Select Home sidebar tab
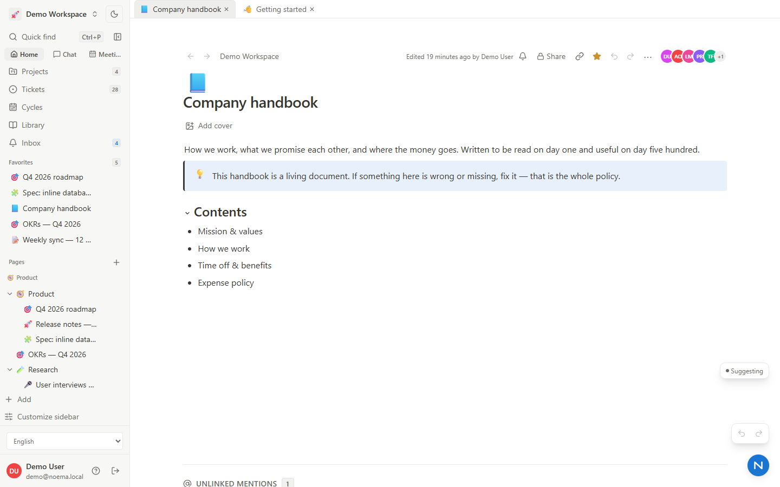780x487 pixels. [x=24, y=54]
